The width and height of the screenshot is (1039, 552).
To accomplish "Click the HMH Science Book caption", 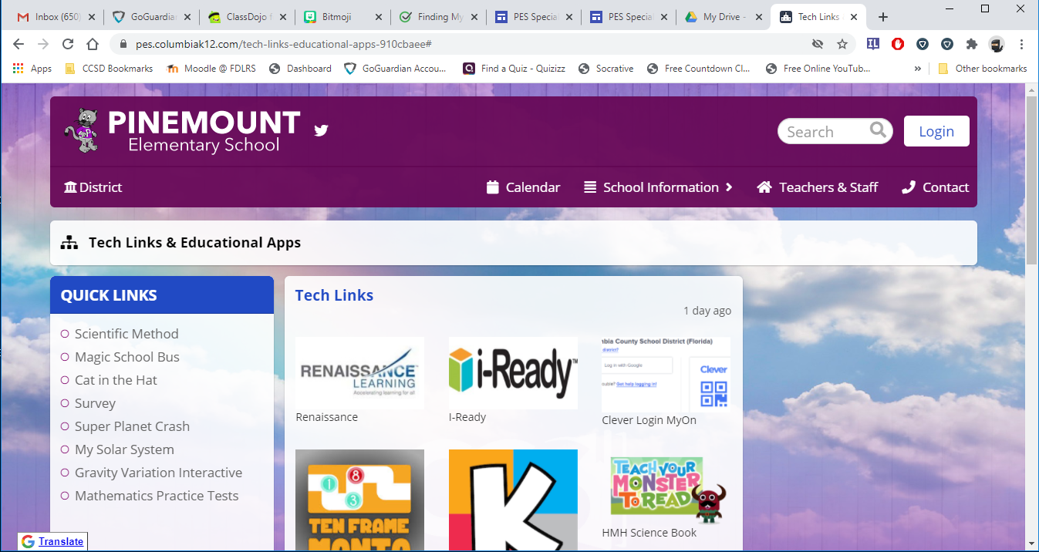I will (x=649, y=533).
